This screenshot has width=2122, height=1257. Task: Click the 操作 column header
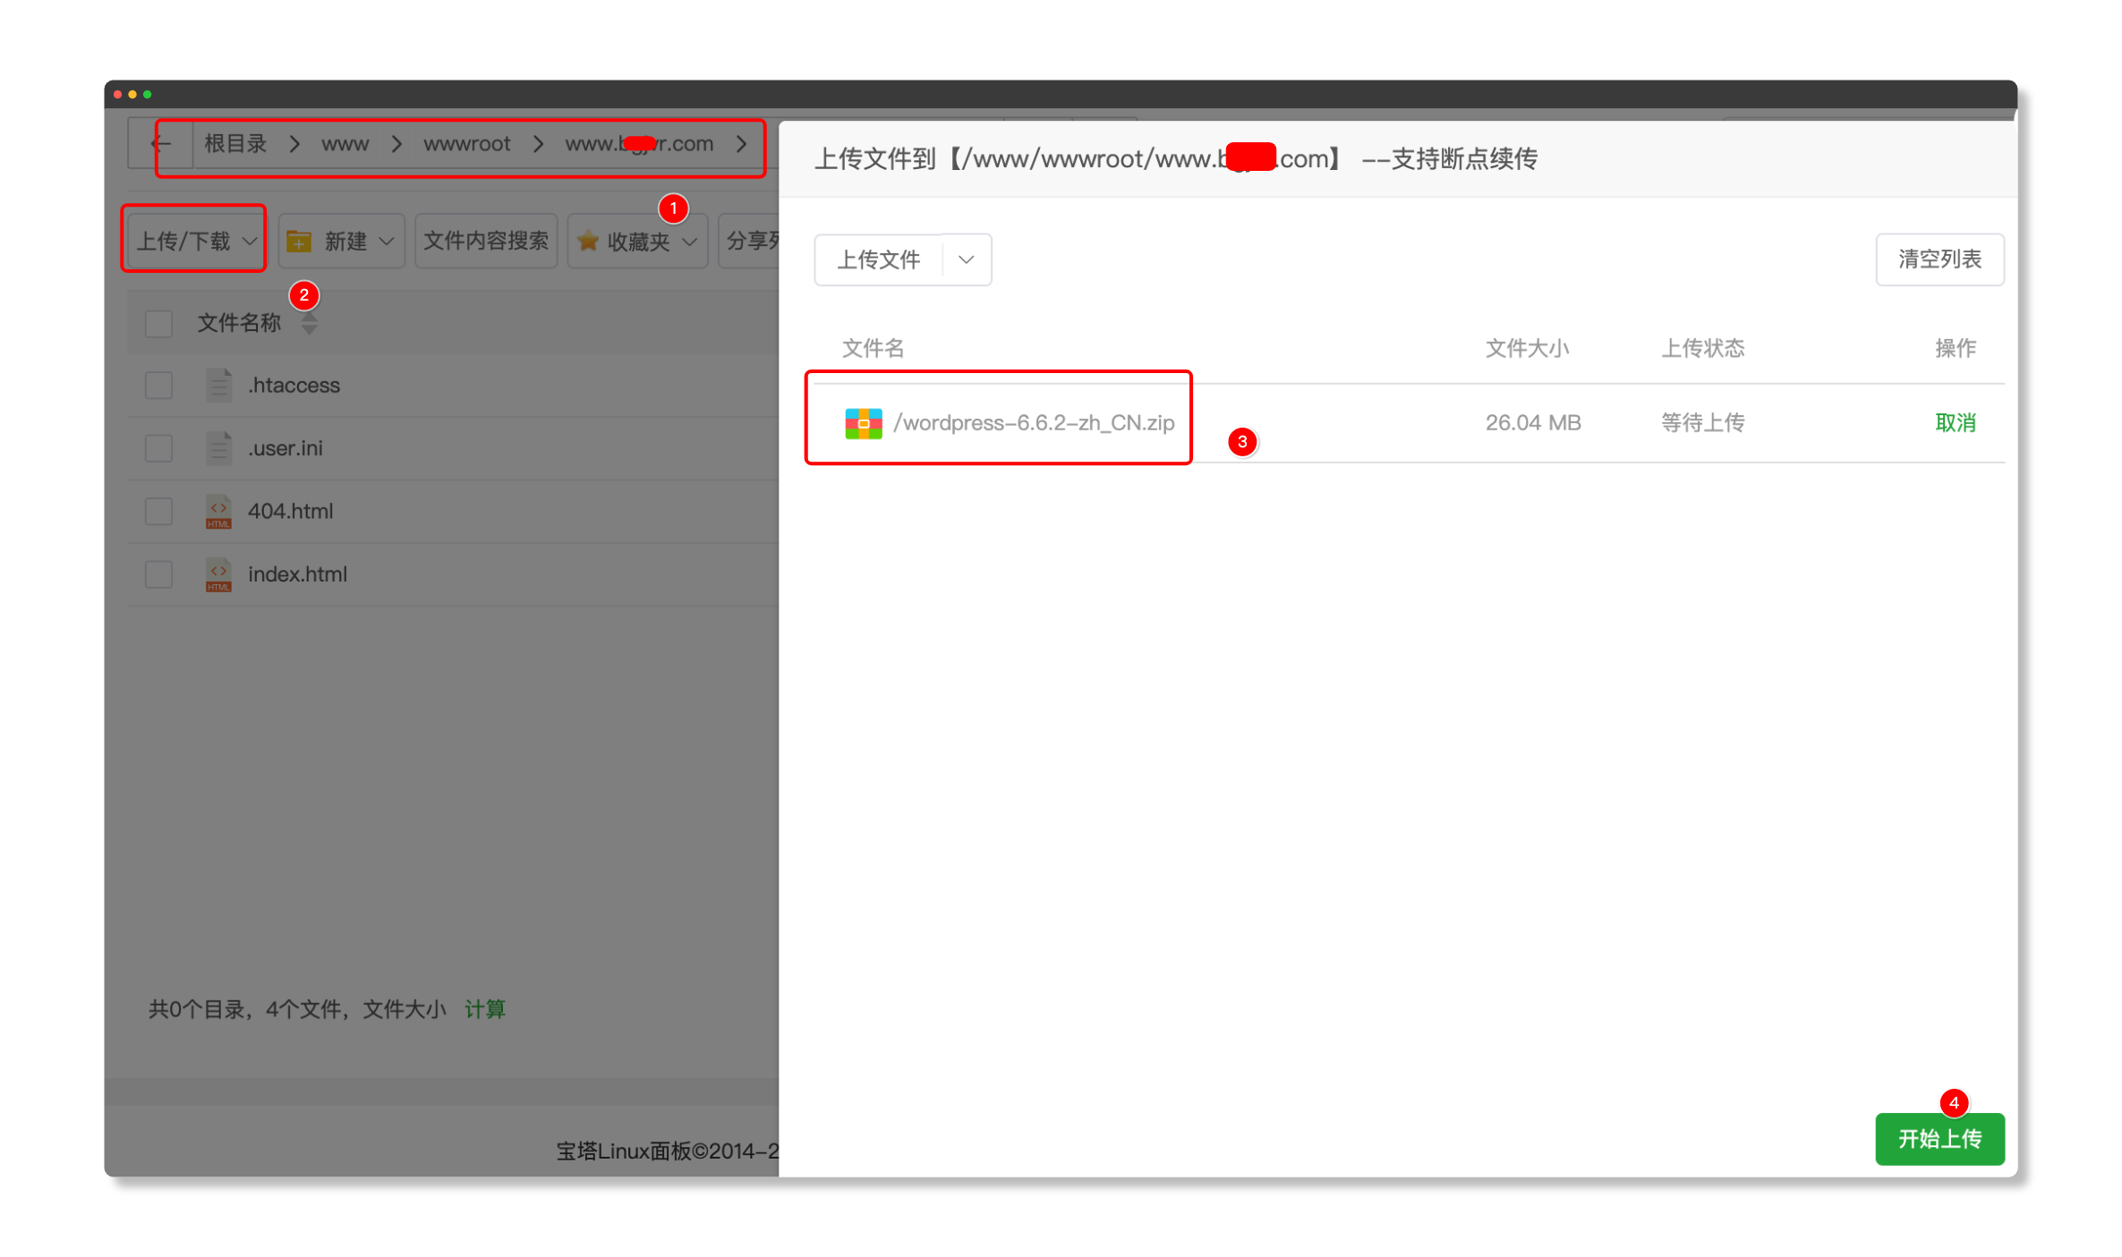(x=1955, y=348)
